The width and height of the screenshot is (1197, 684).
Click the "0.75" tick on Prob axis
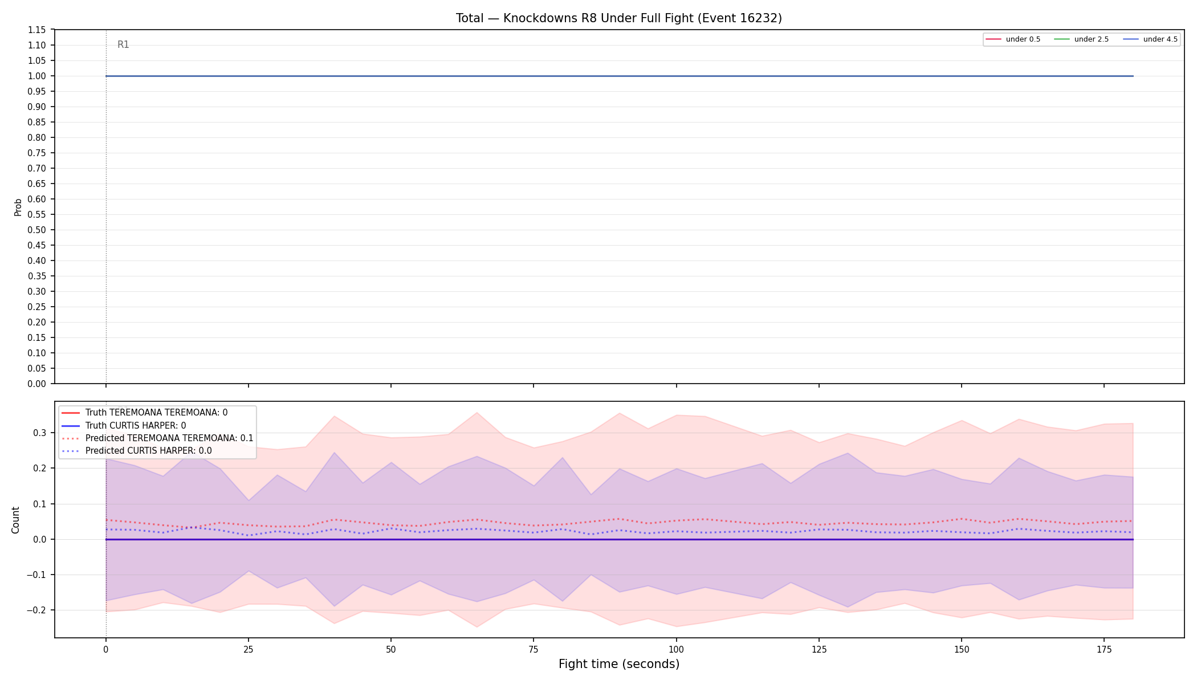[x=38, y=153]
